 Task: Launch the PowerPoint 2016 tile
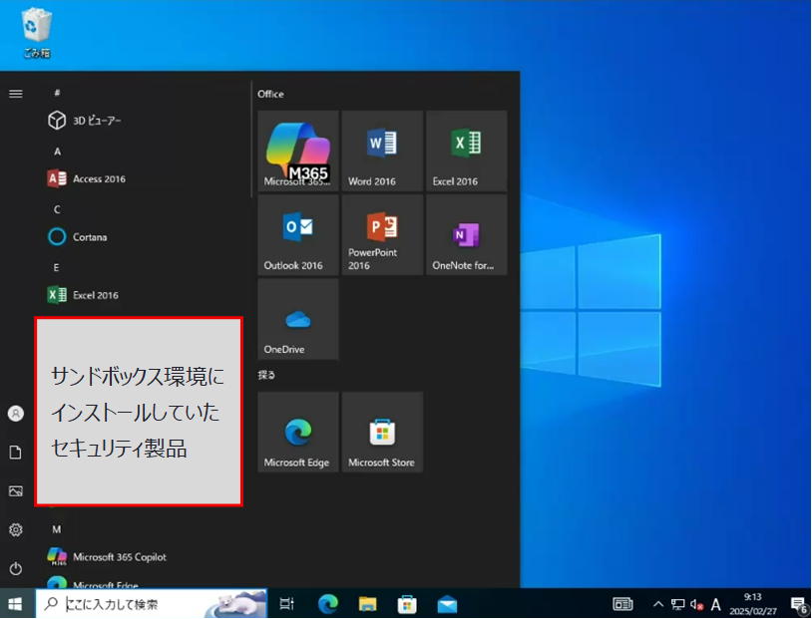(x=382, y=234)
